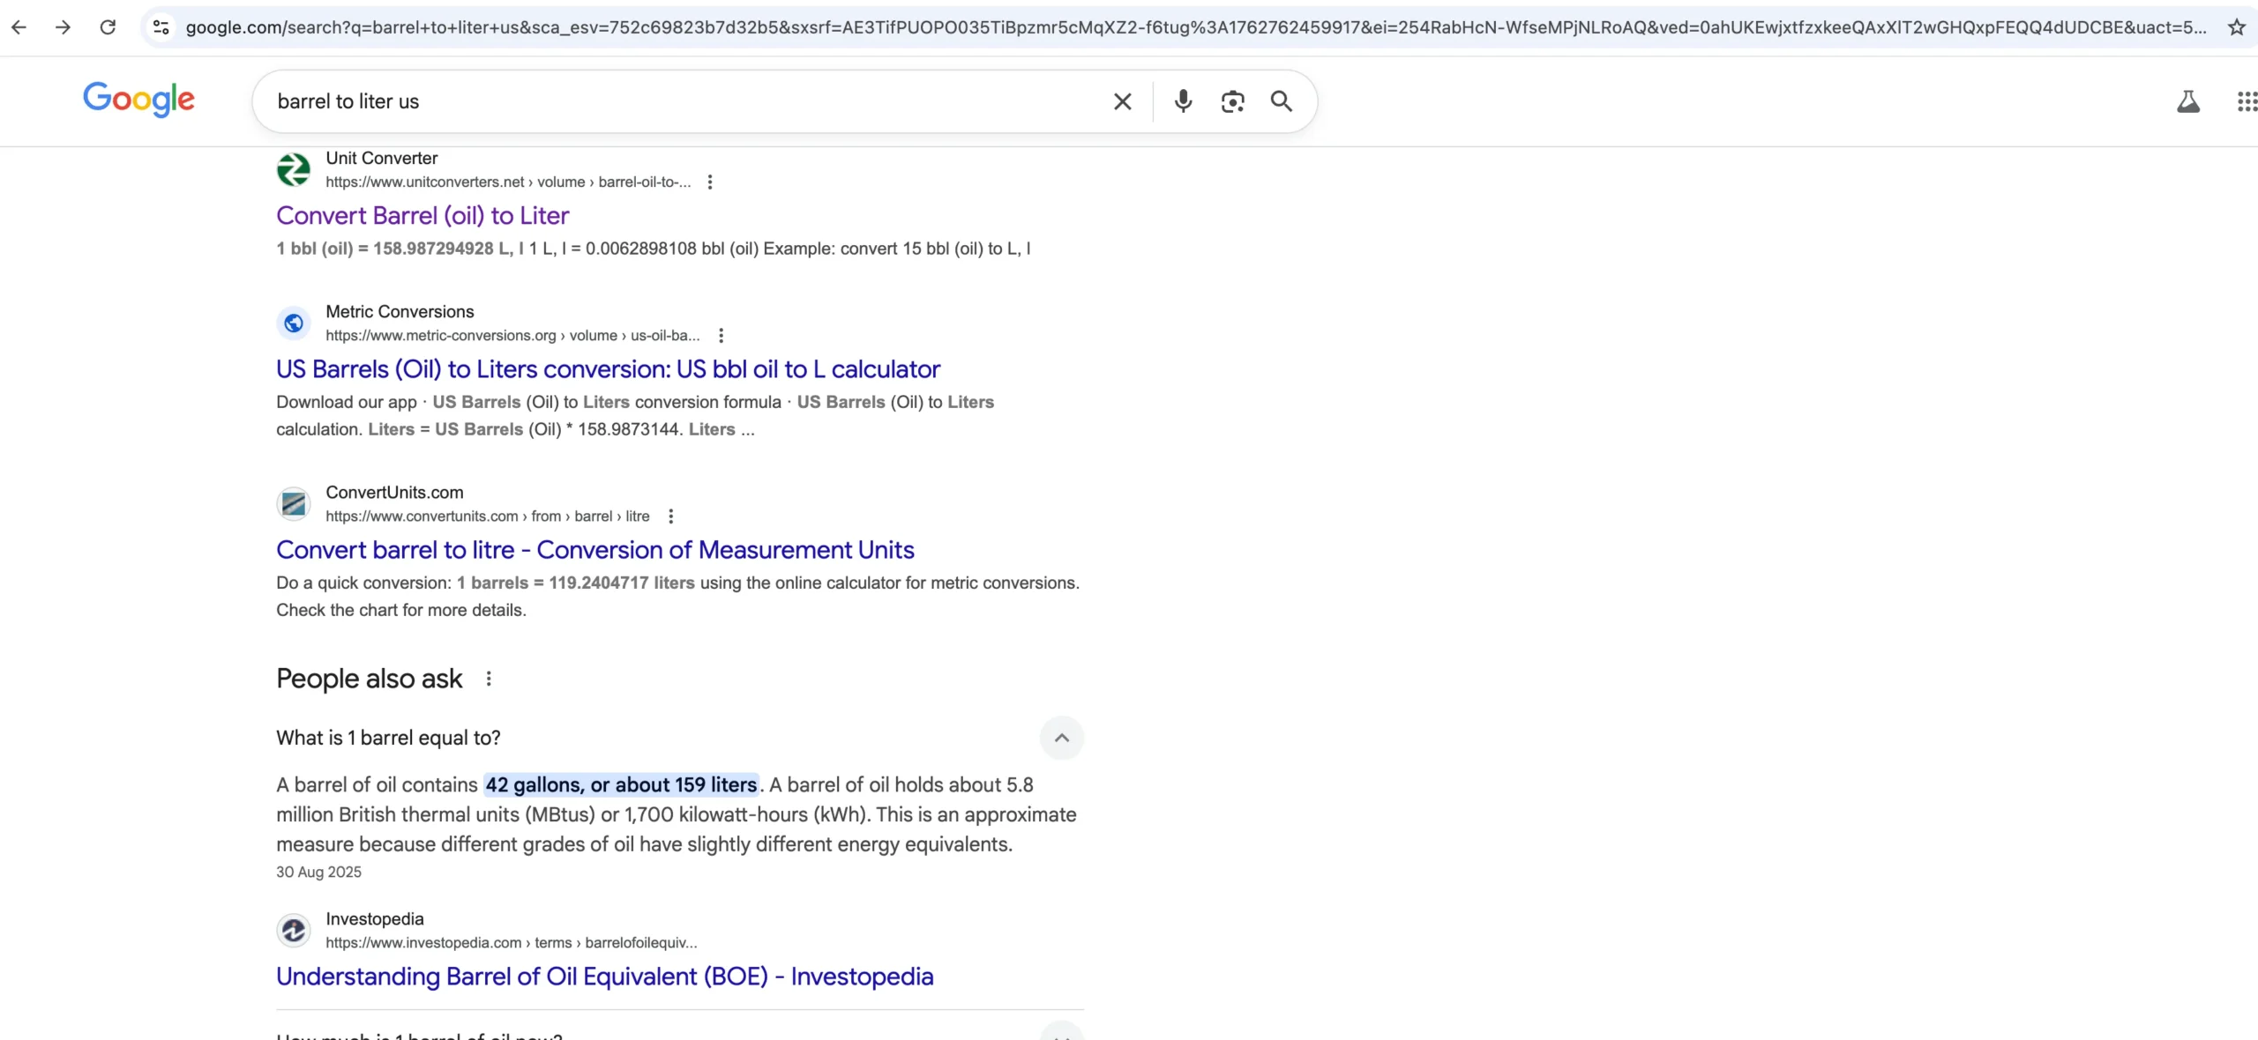Bookmark this page with the star icon
Image resolution: width=2258 pixels, height=1040 pixels.
2236,27
